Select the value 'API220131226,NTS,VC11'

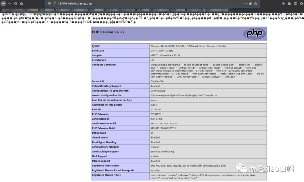(164, 123)
